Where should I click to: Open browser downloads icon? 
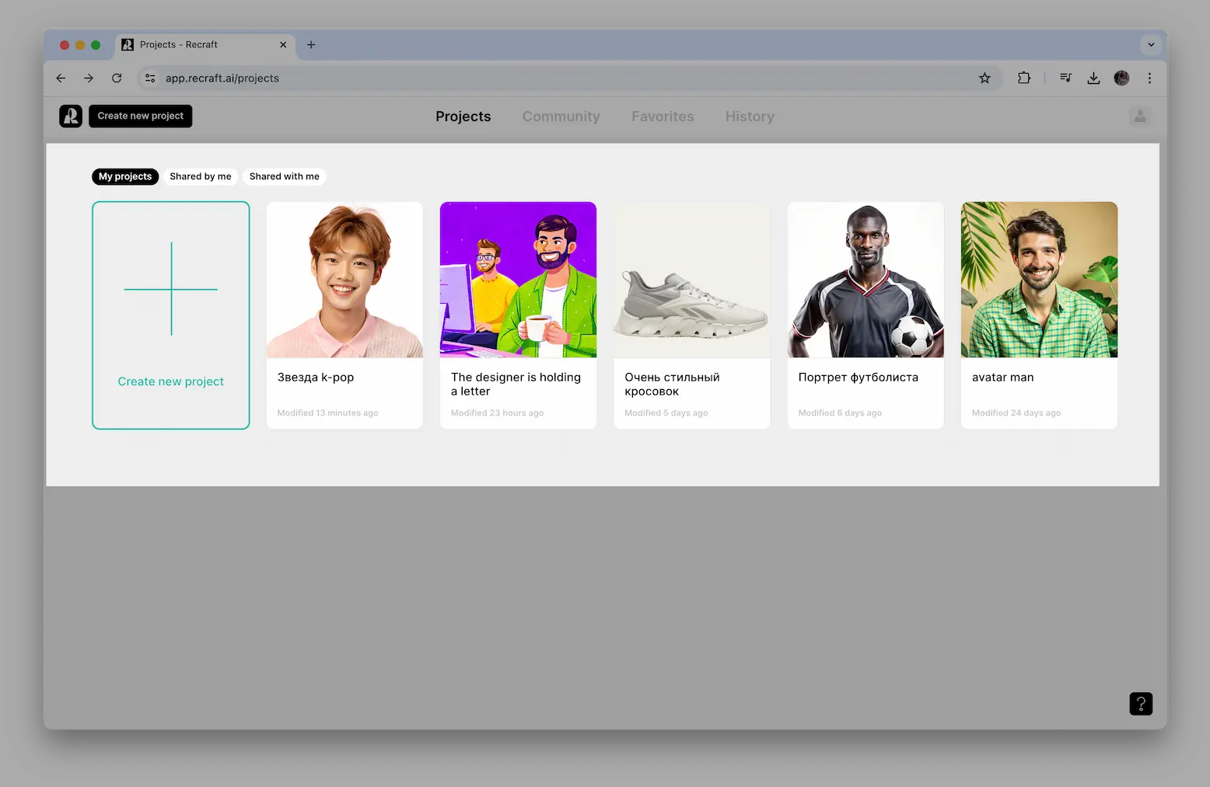pyautogui.click(x=1093, y=78)
